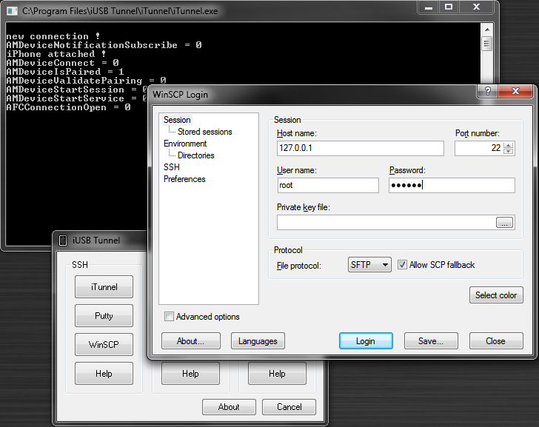Open the About... dialog in WinSCP
Viewport: 539px width, 427px height.
coord(191,340)
